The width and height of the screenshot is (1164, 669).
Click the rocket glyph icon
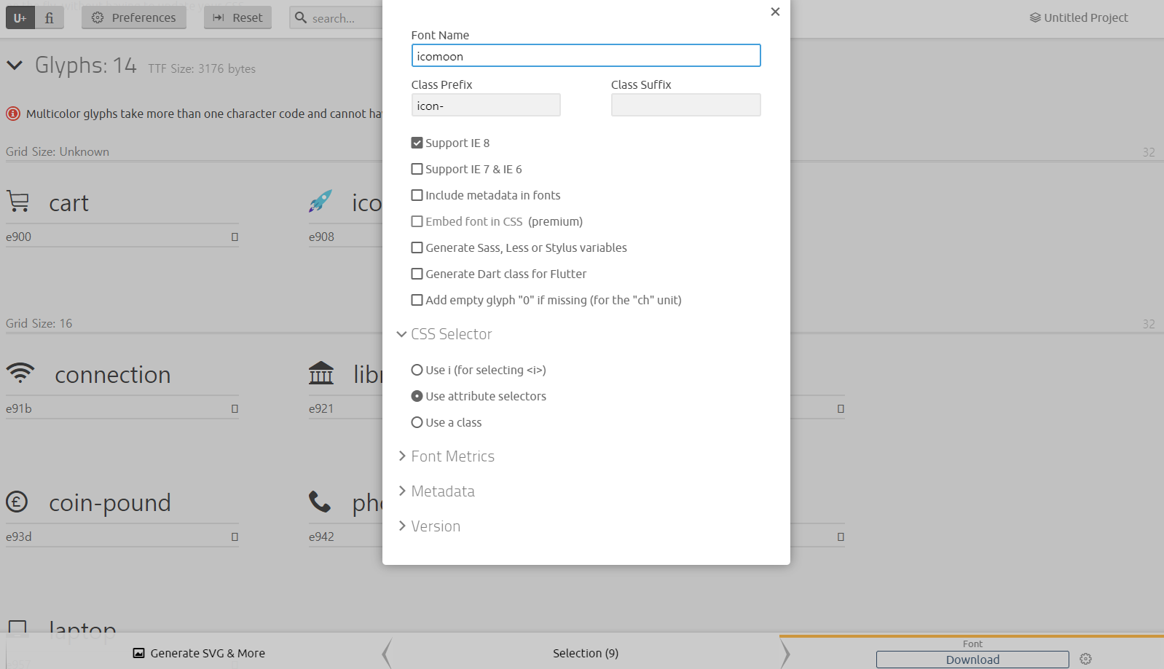[321, 202]
